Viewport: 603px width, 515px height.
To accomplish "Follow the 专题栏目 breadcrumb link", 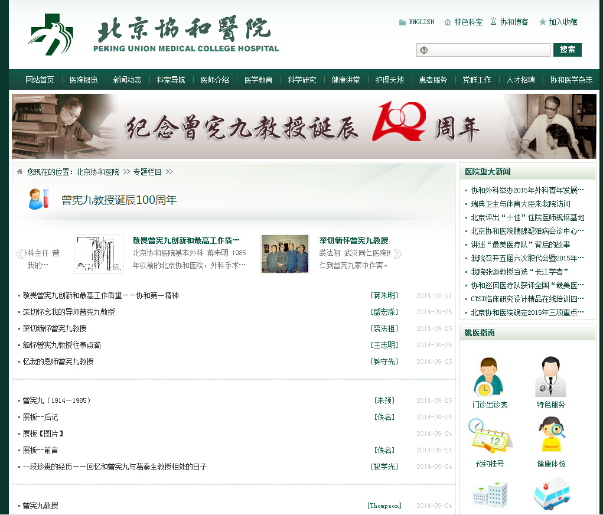I will click(x=147, y=172).
